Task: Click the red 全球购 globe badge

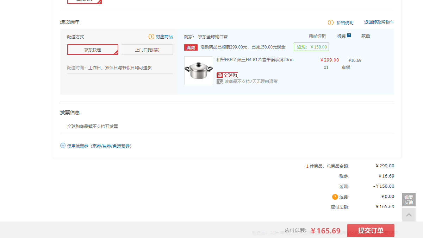Action: pos(227,75)
